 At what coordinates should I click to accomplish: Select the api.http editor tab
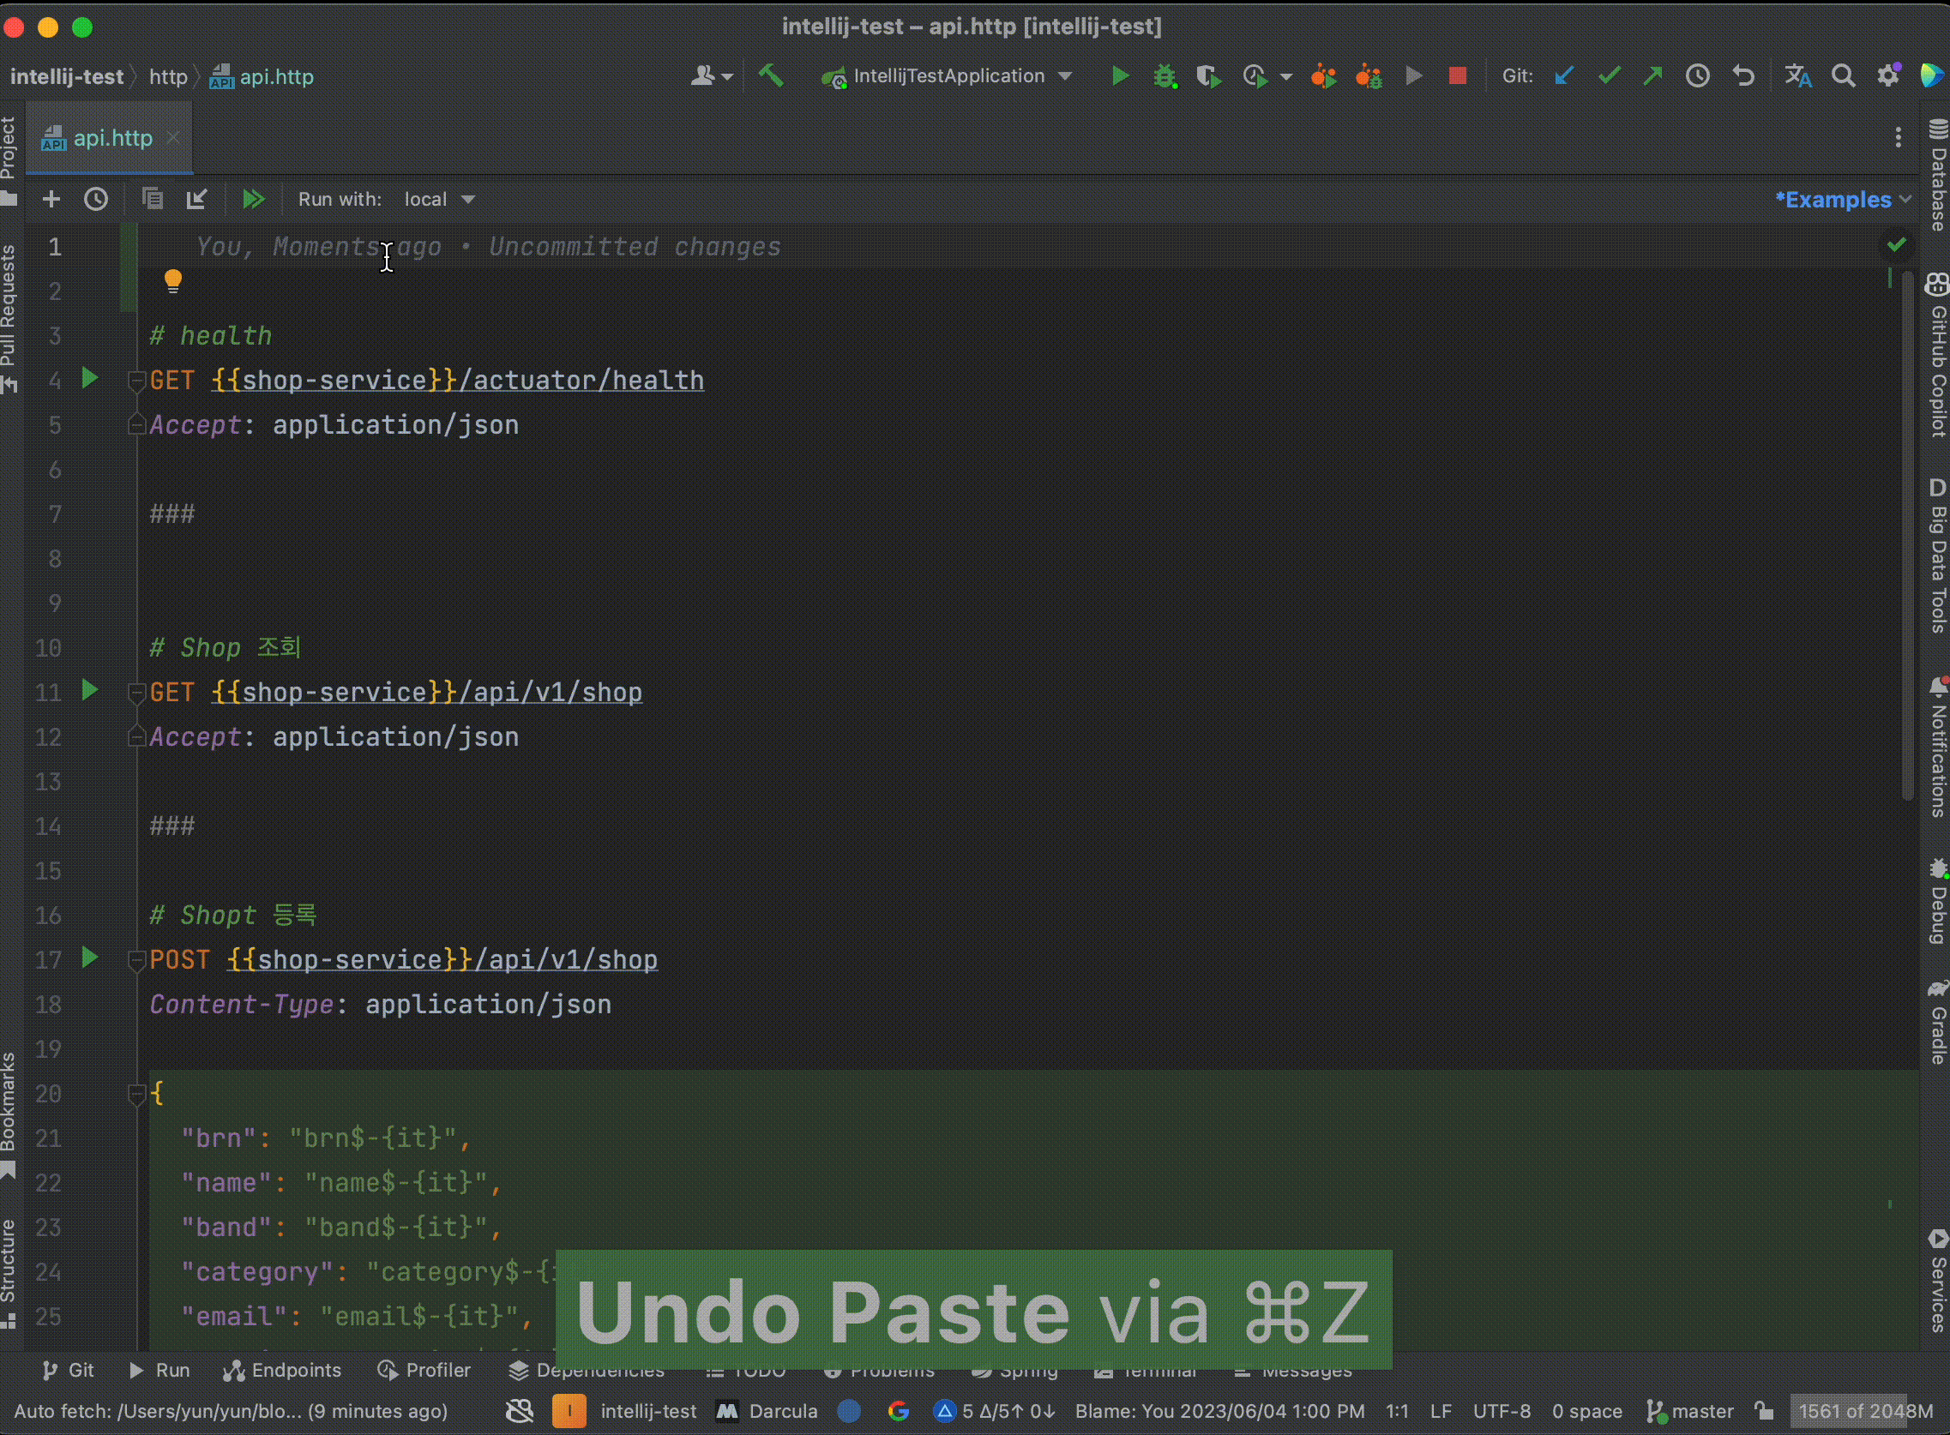pos(111,138)
